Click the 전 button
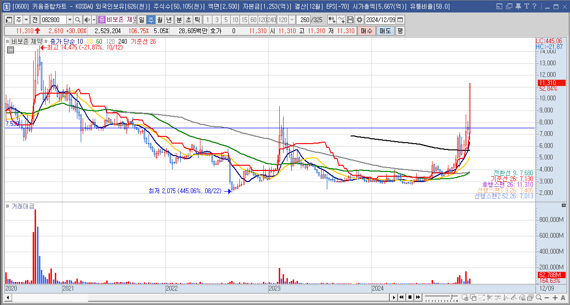 click(x=35, y=20)
